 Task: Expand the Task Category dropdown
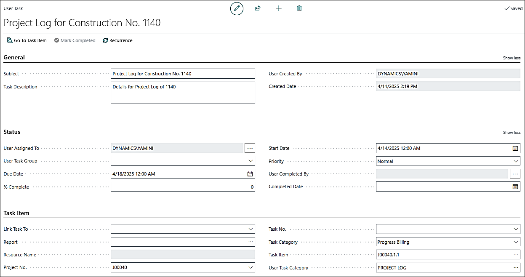[516, 242]
